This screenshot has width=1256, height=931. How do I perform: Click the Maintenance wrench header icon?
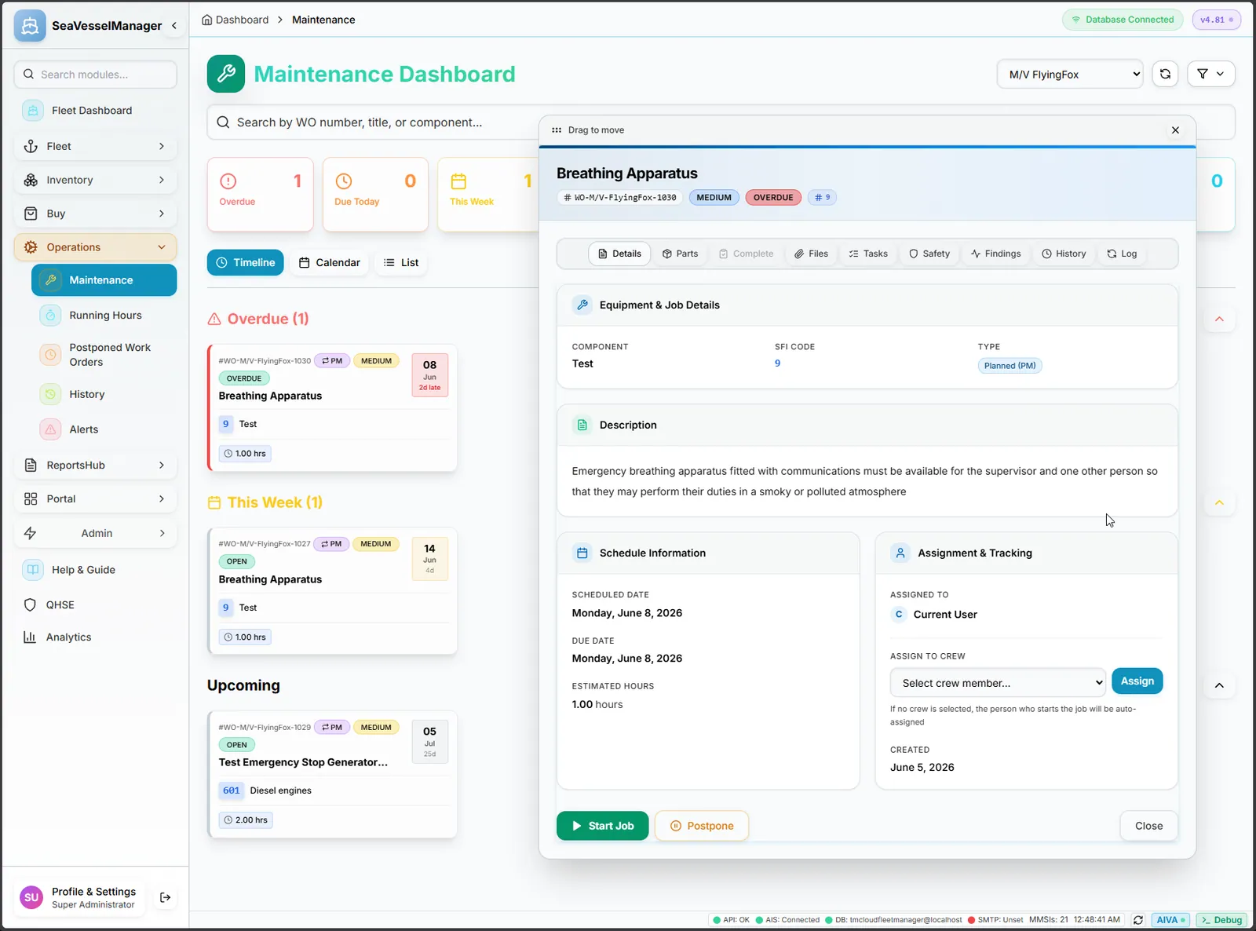(x=226, y=74)
